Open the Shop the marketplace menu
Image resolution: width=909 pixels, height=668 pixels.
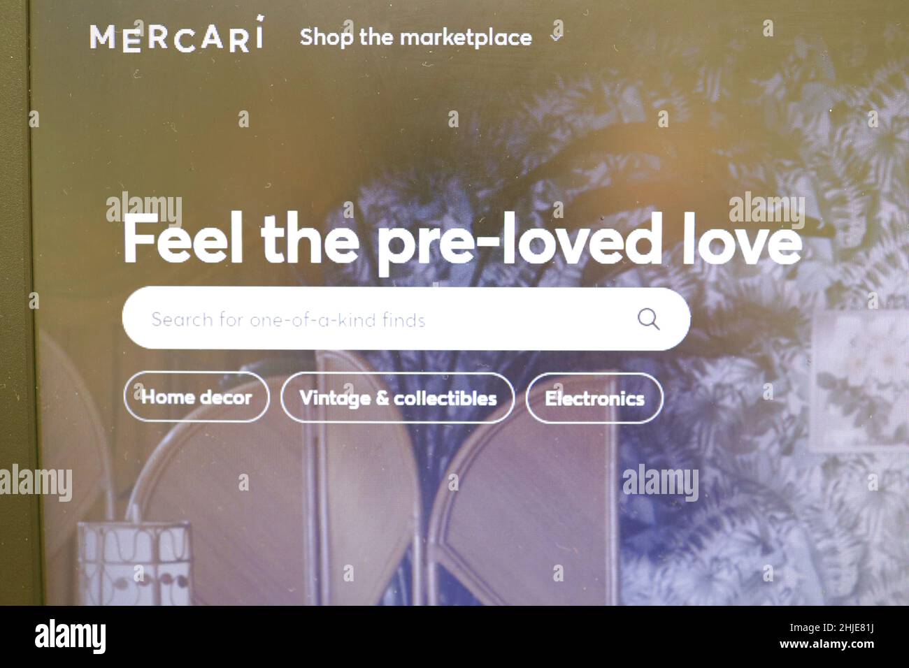click(416, 37)
